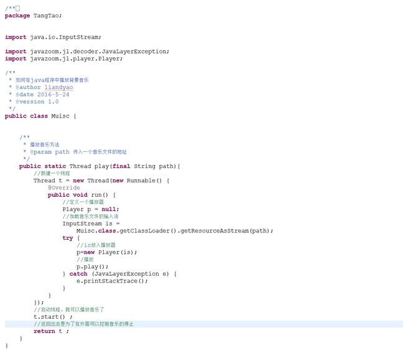The image size is (405, 353).
Task: Click the p.play() call
Action: (x=93, y=266)
